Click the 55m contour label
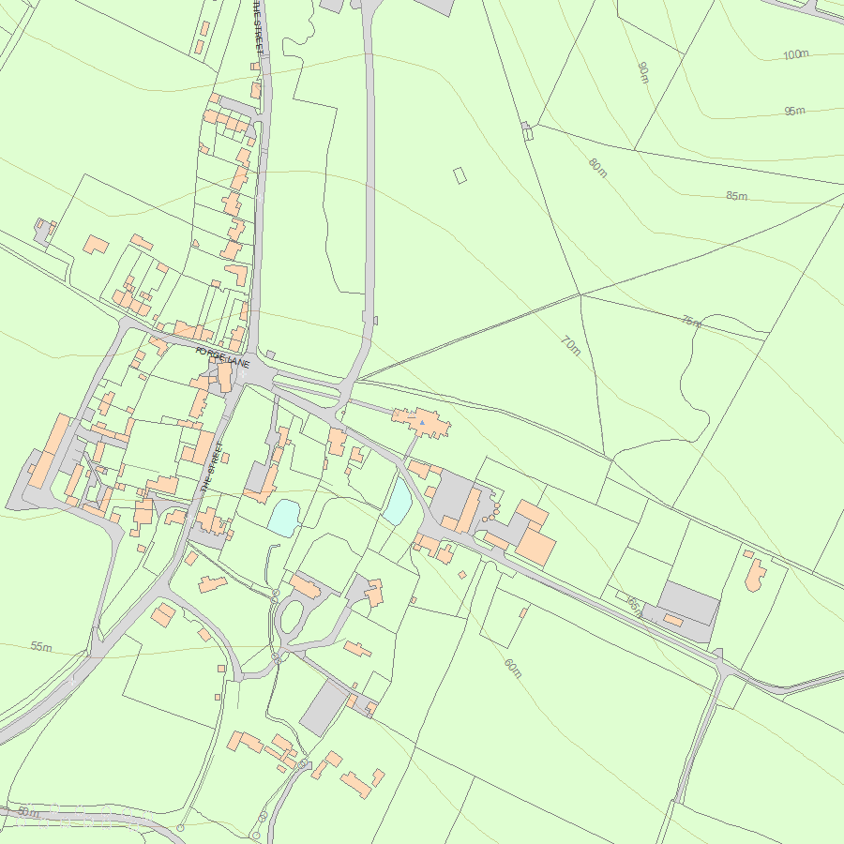844x844 pixels. [41, 646]
